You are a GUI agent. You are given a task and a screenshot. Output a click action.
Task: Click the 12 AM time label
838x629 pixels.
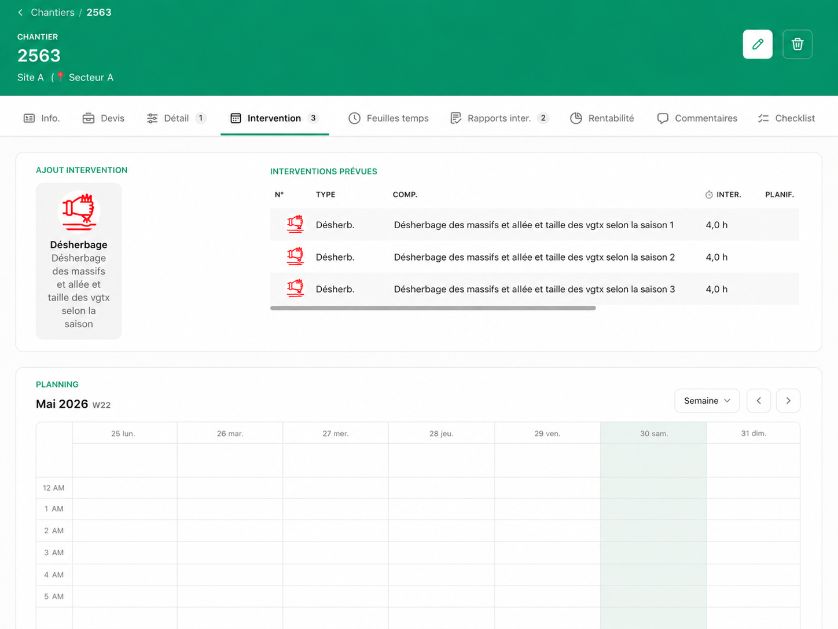click(x=54, y=488)
